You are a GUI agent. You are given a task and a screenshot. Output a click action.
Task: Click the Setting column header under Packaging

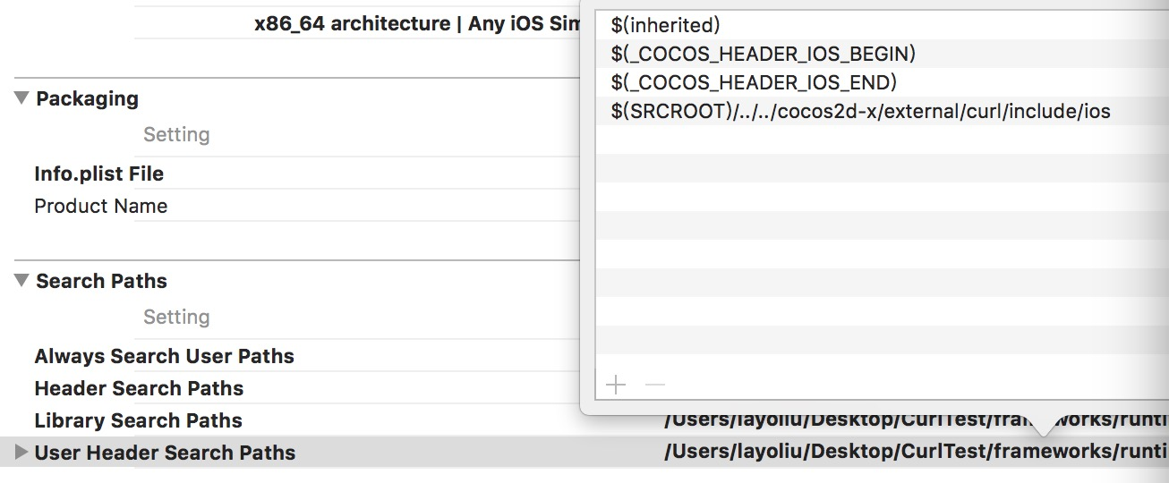pyautogui.click(x=176, y=134)
